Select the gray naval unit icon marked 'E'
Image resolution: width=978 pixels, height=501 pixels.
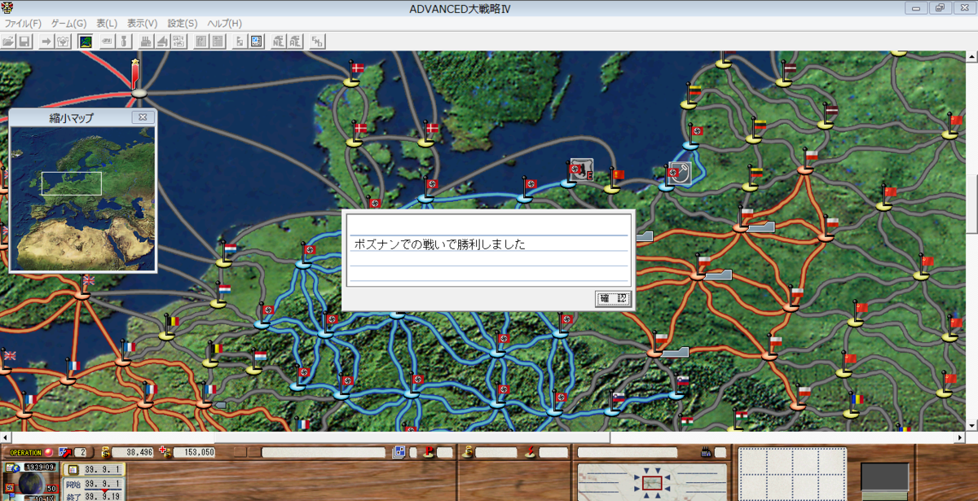[x=581, y=169]
